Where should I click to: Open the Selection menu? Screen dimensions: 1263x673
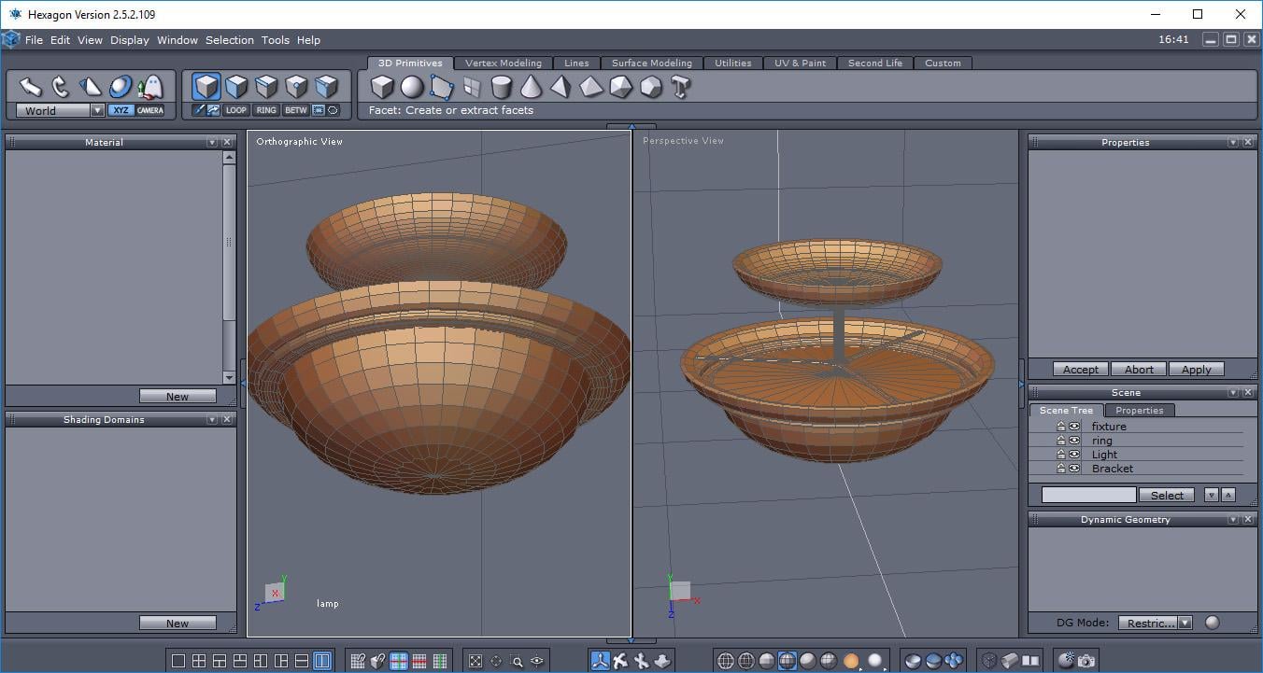click(229, 40)
